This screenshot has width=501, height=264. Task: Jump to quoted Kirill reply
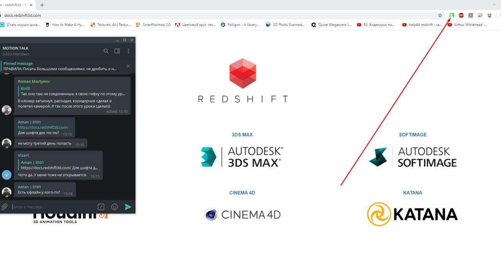(72, 91)
